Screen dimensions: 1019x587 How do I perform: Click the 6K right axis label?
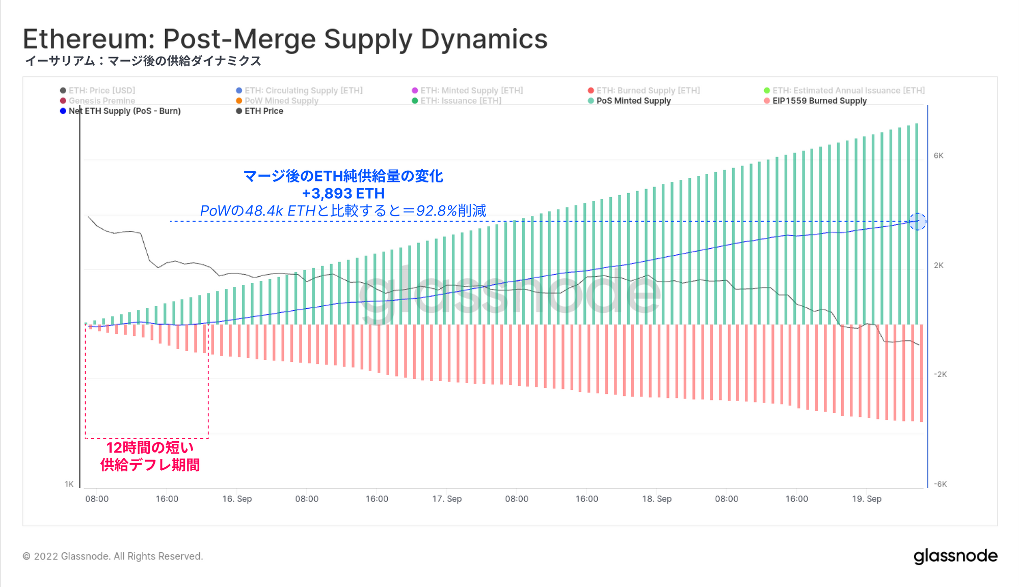click(938, 156)
